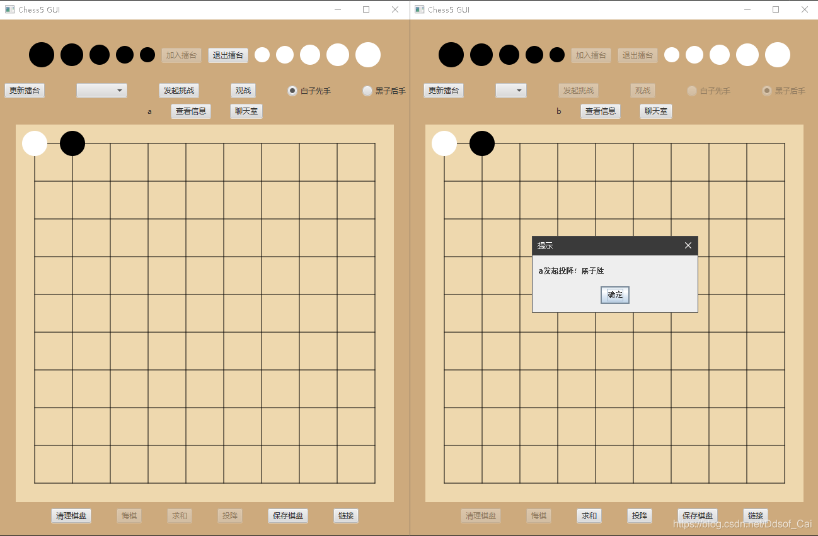This screenshot has width=818, height=536.
Task: Click 退出擂台 in right window
Action: (x=638, y=55)
